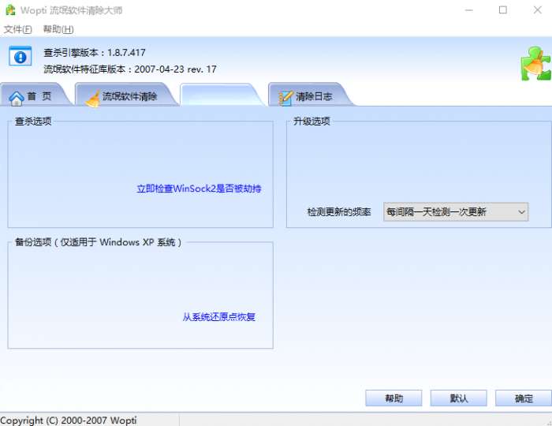Select the blank active settings tab
Screen dimensions: 552x426
coord(222,95)
